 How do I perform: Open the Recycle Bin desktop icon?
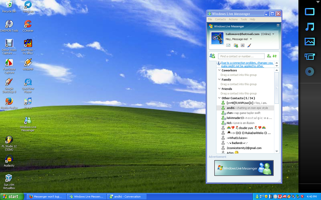click(x=9, y=7)
